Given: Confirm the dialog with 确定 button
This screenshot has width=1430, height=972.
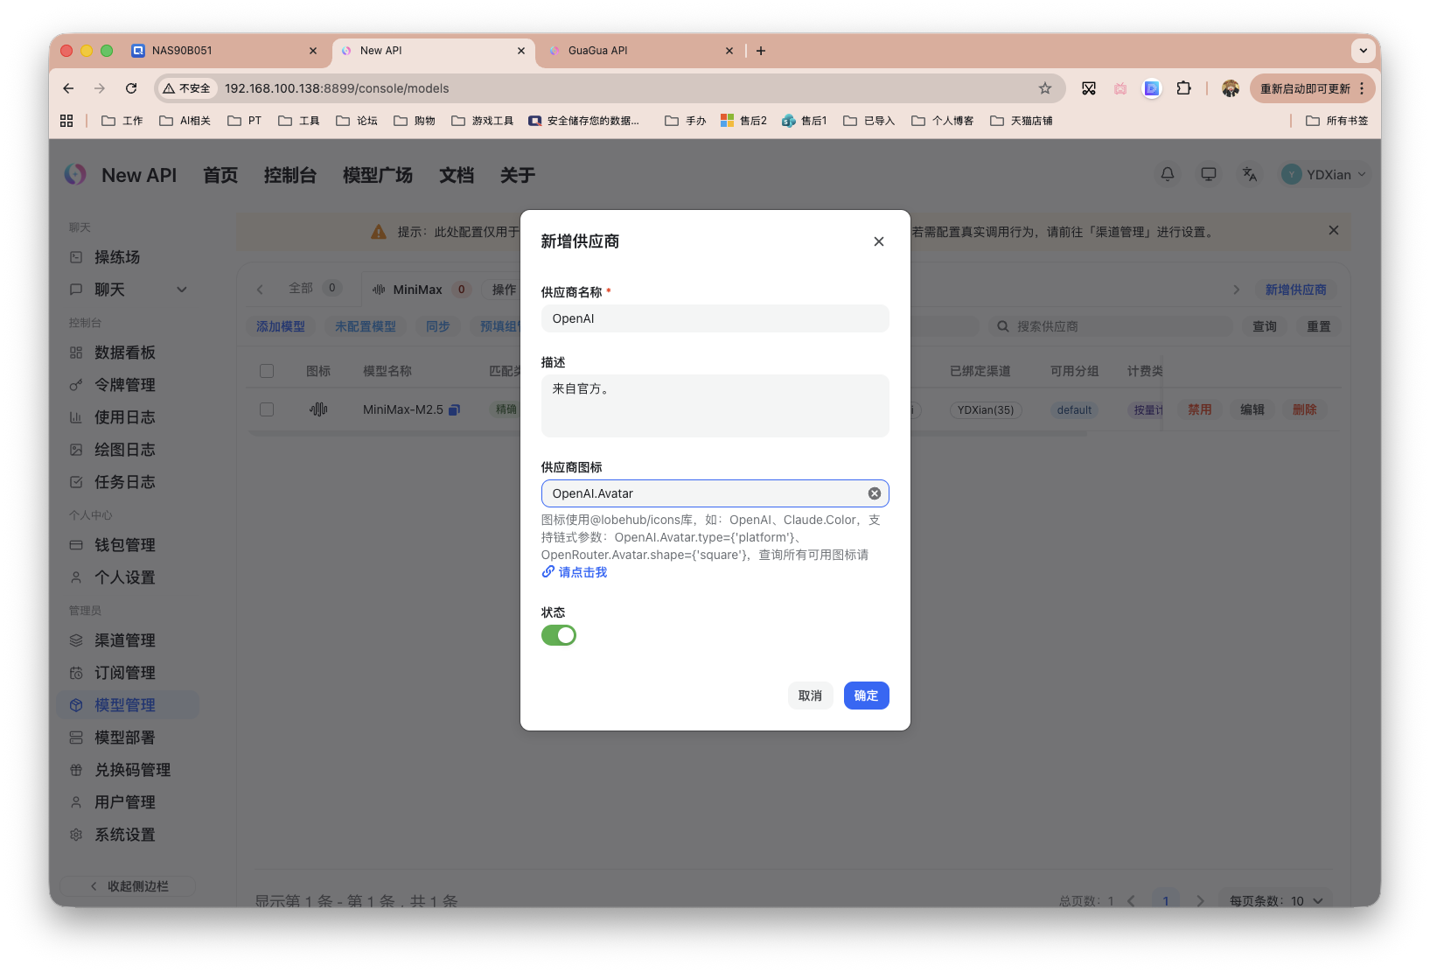Looking at the screenshot, I should pos(866,696).
